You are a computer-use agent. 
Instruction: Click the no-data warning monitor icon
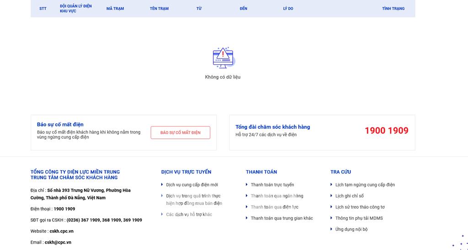pos(223,57)
